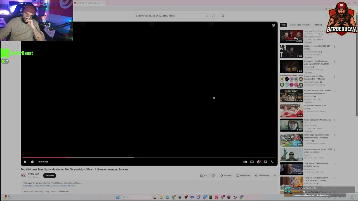The height and width of the screenshot is (201, 358).
Task: Open Steam from the taskbar
Action: coord(235,197)
